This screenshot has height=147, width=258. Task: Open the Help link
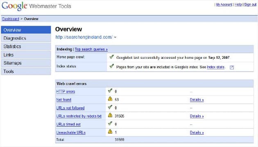pyautogui.click(x=238, y=4)
